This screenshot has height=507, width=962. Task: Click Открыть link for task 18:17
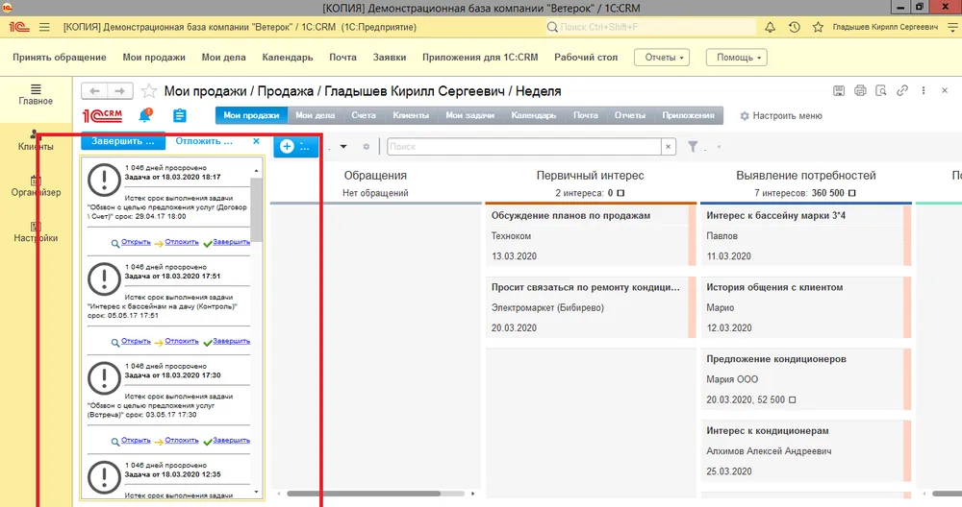pos(136,242)
